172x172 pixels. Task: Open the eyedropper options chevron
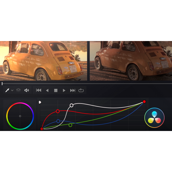click(x=12, y=90)
